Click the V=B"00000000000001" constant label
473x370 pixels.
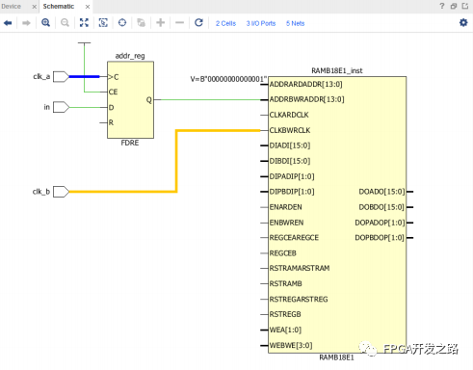click(x=228, y=79)
